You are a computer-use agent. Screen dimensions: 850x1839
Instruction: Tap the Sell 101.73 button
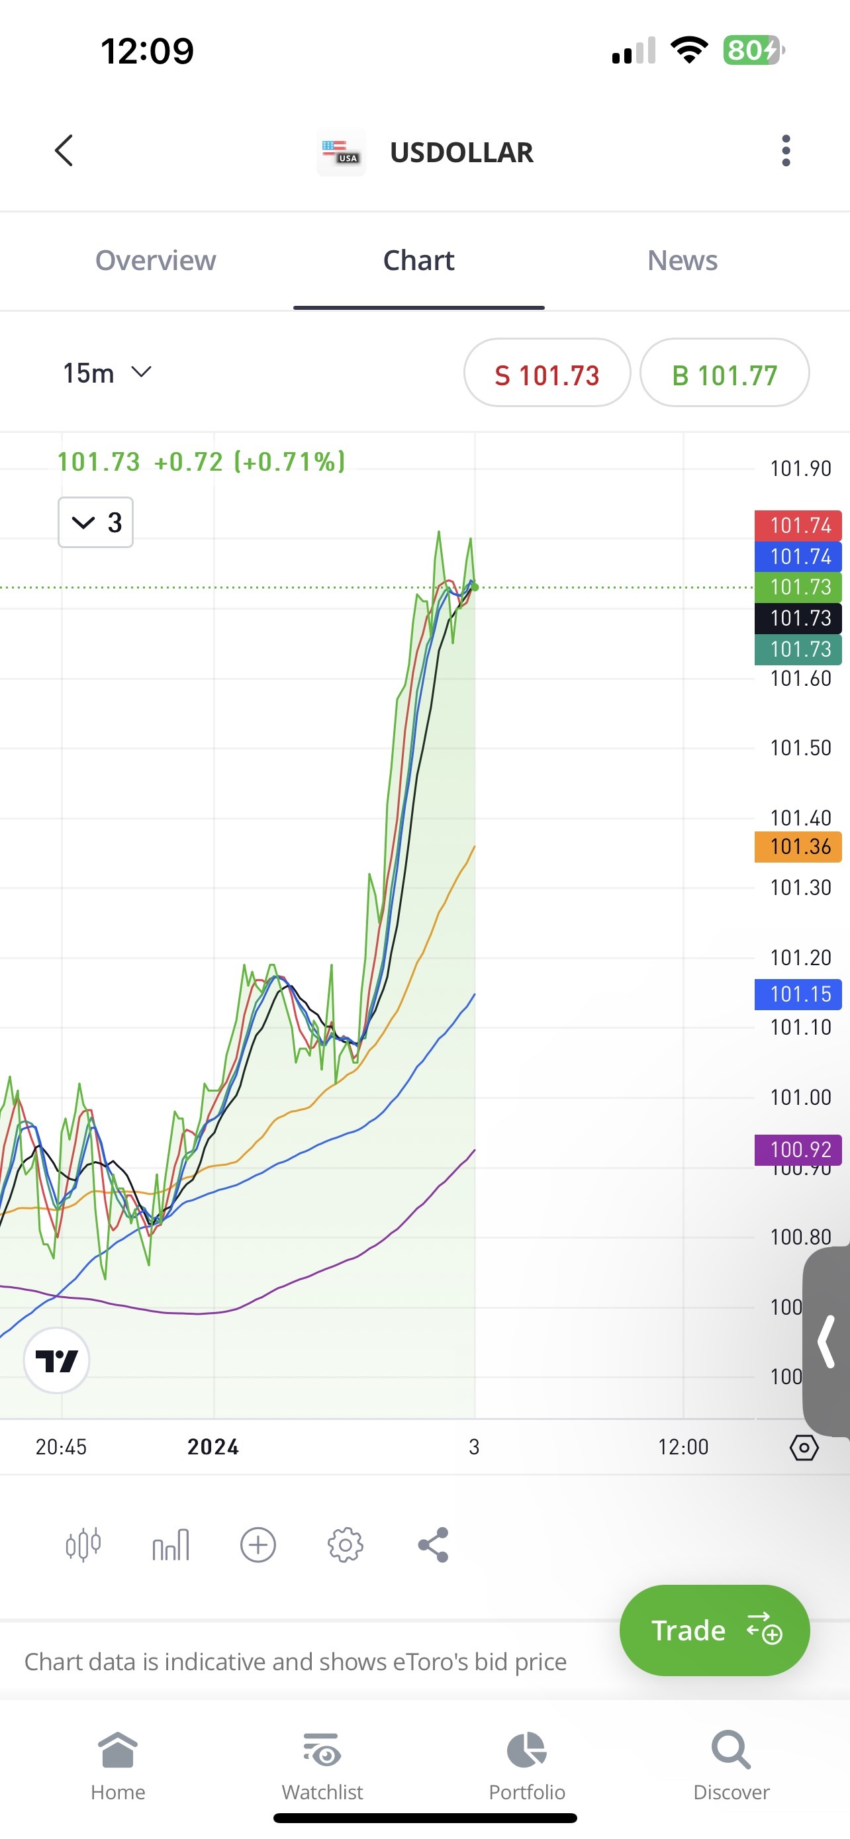click(x=547, y=373)
